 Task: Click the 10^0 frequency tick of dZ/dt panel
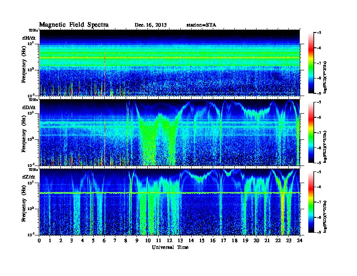[30, 209]
